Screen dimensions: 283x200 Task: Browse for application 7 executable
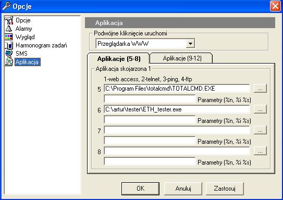tap(260, 130)
